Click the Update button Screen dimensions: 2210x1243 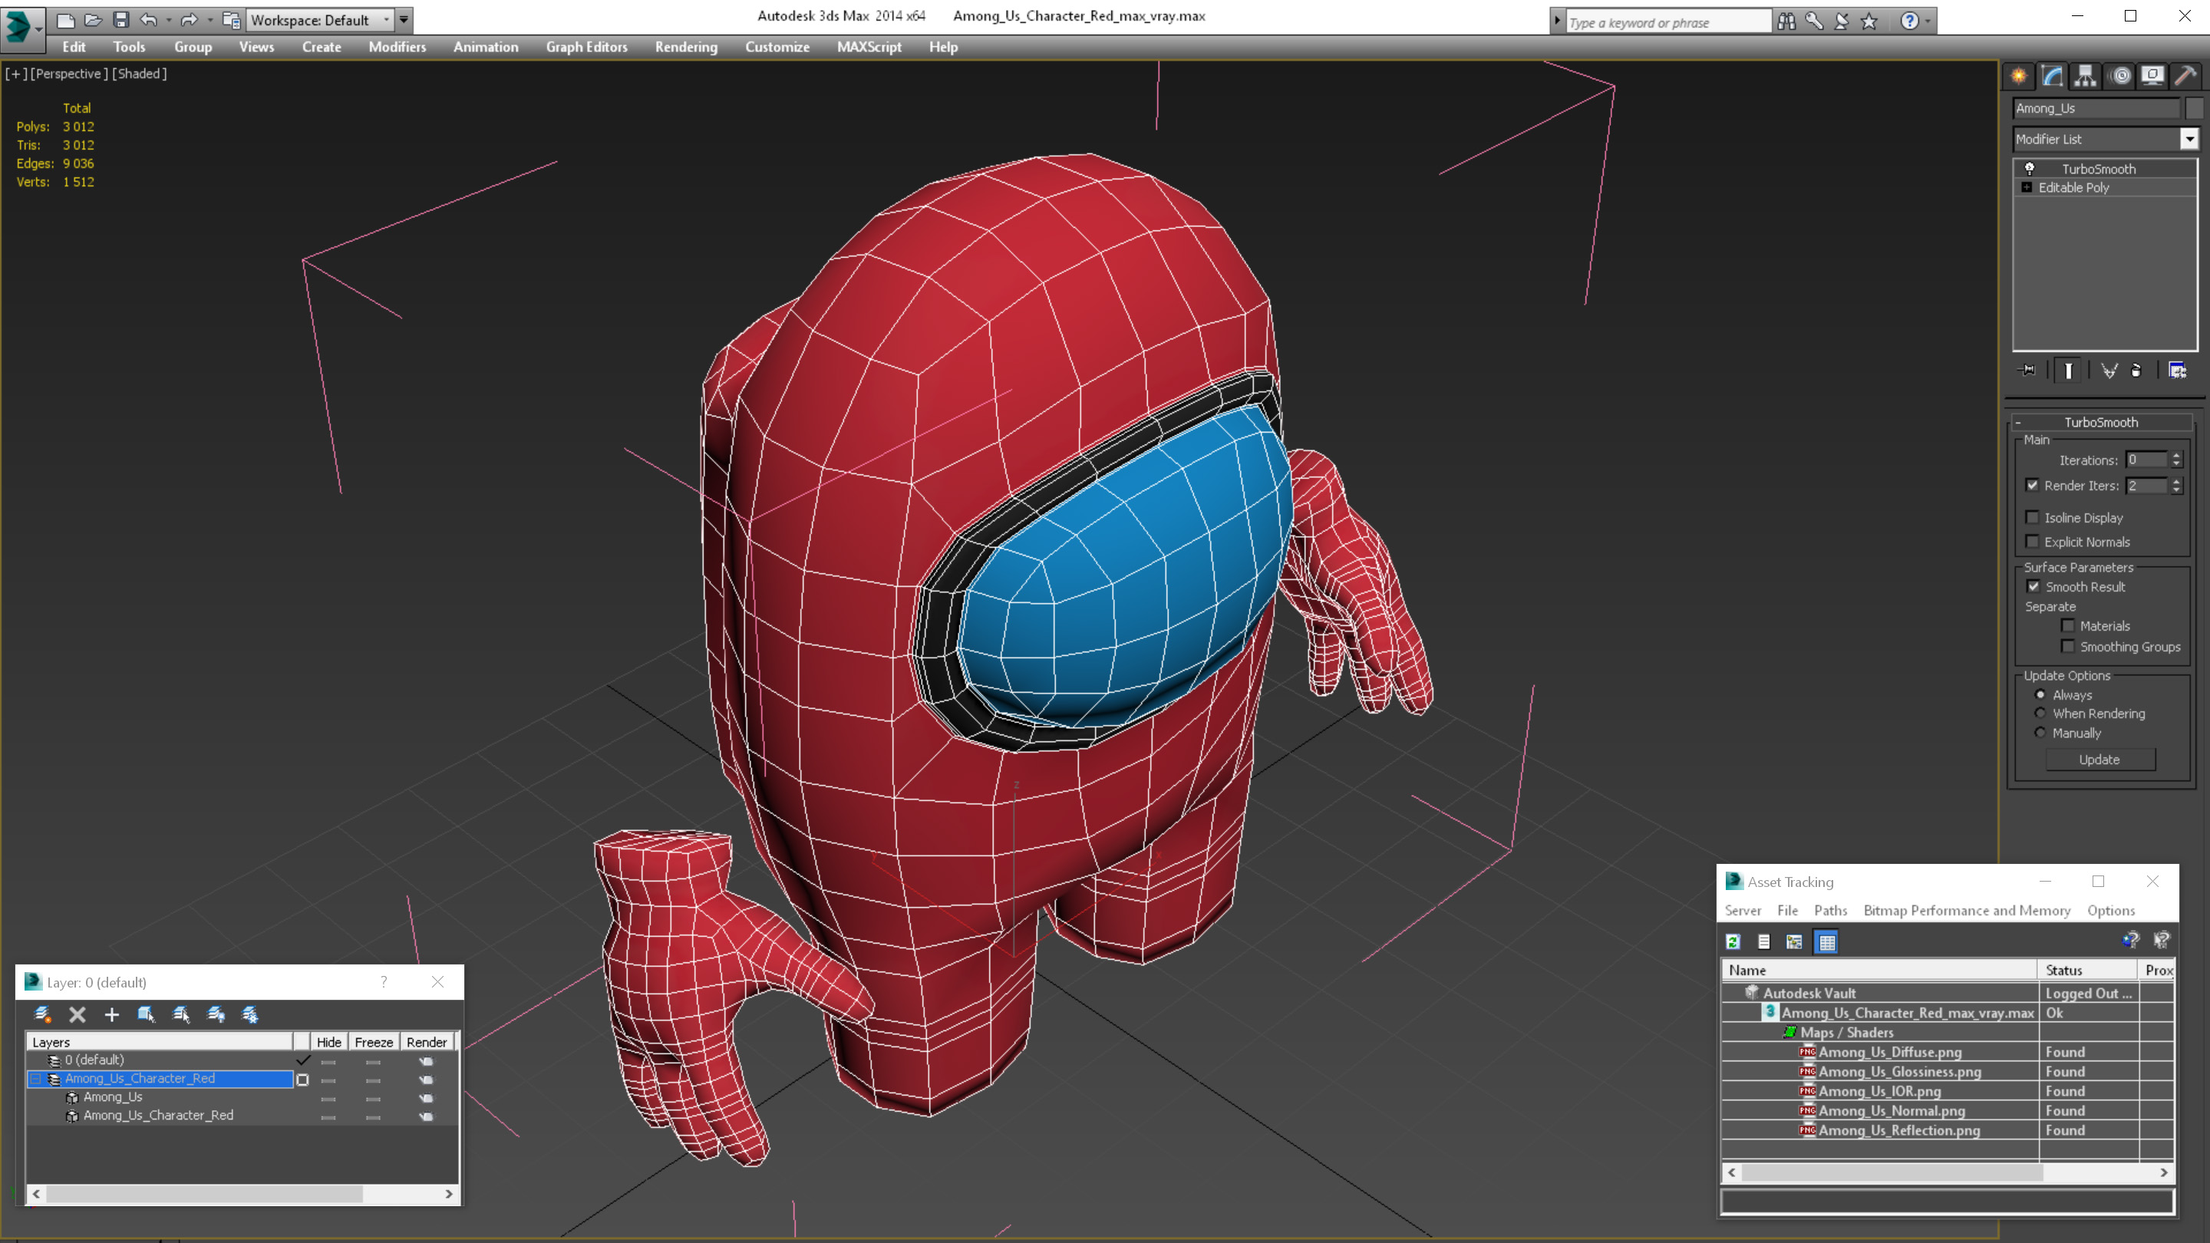pyautogui.click(x=2099, y=760)
